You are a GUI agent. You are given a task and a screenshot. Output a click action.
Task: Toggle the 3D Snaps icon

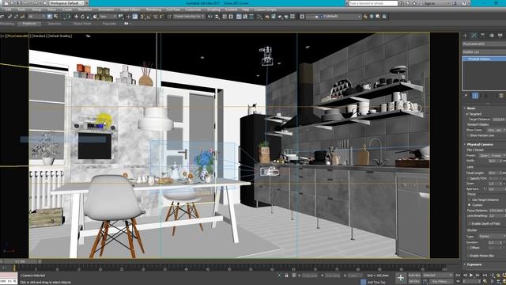pos(142,17)
